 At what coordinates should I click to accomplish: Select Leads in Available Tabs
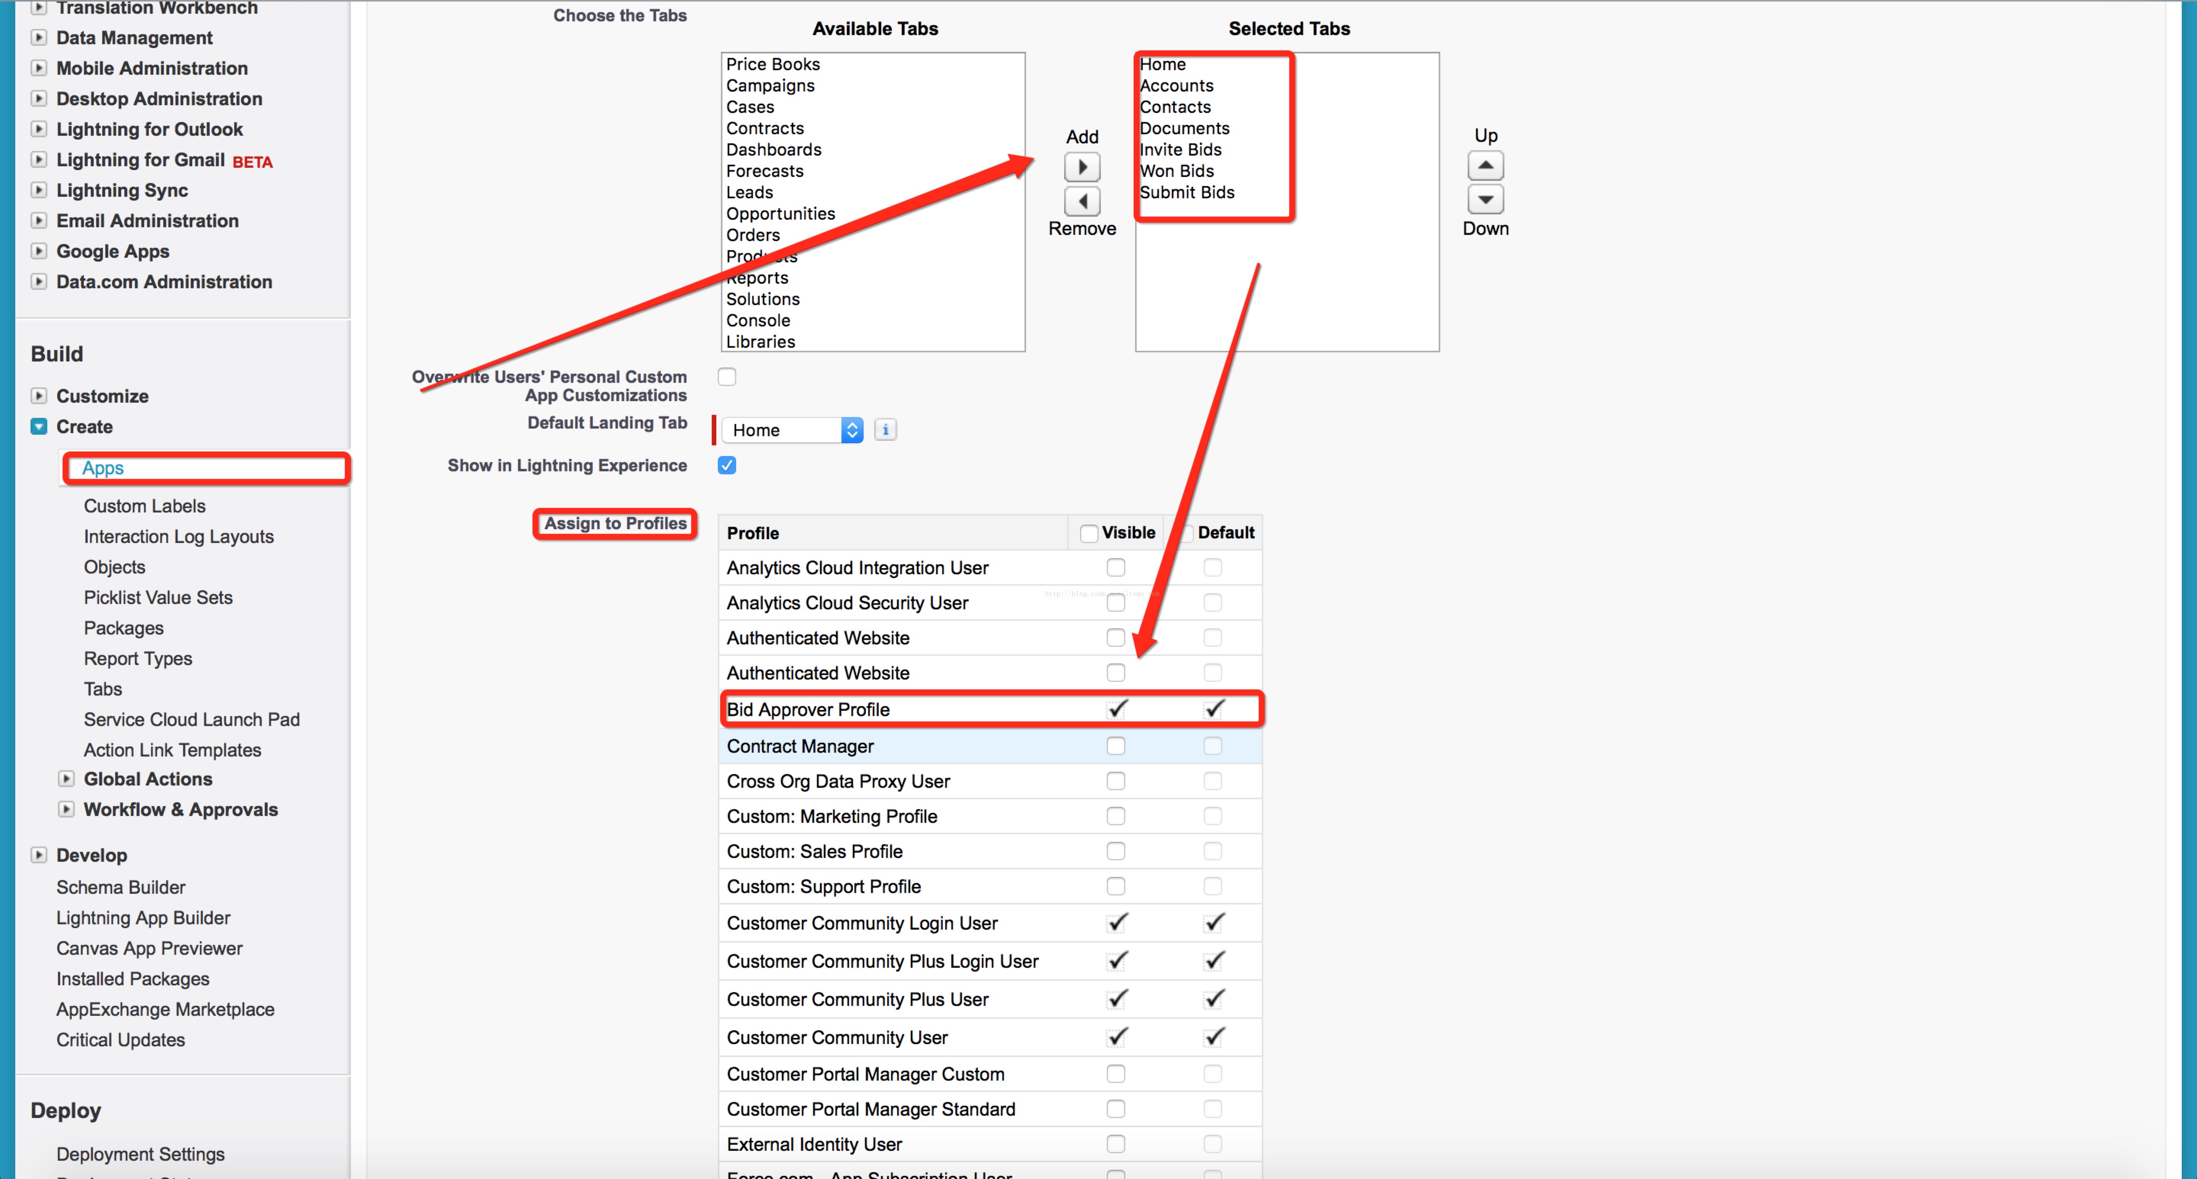(749, 192)
